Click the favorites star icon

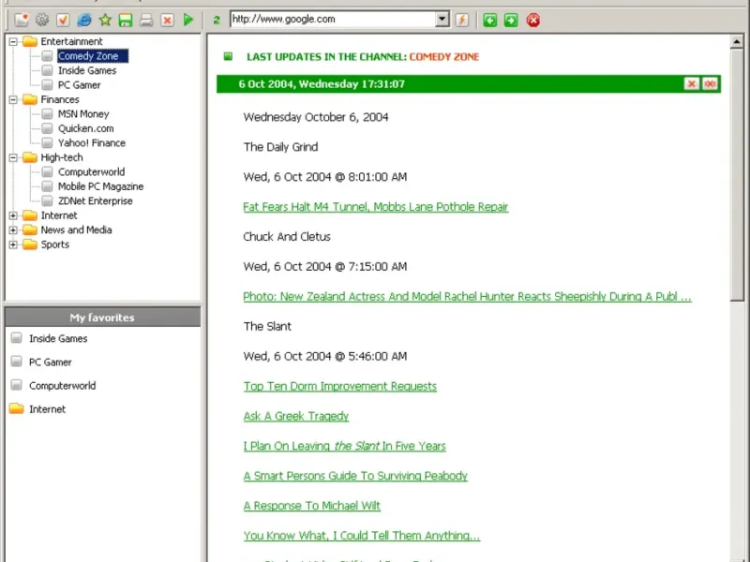tap(105, 20)
